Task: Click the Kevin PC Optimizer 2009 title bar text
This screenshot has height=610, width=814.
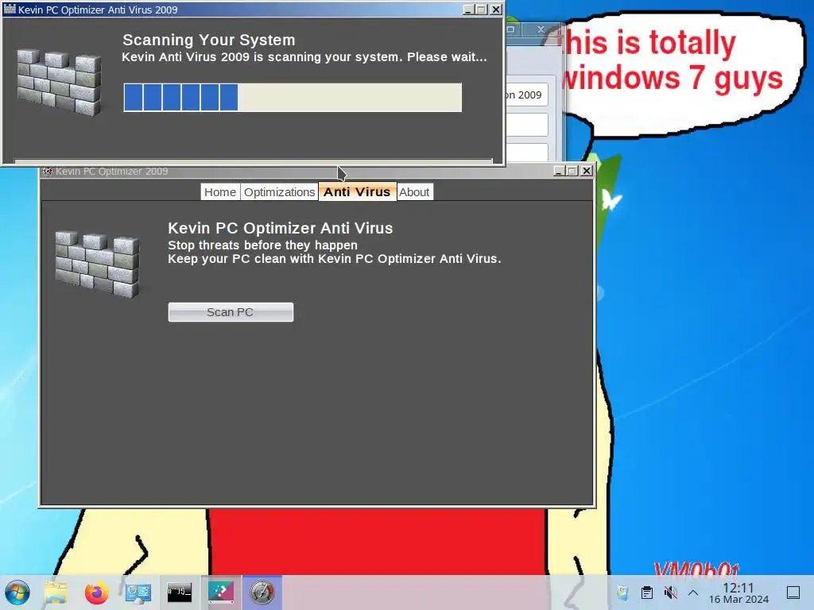Action: tap(111, 172)
